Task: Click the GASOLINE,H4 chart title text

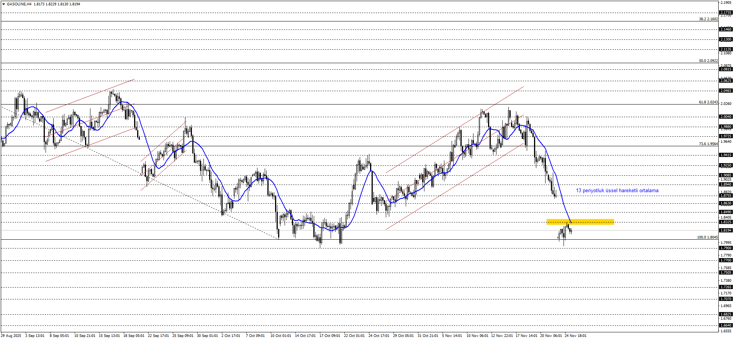Action: [19, 4]
